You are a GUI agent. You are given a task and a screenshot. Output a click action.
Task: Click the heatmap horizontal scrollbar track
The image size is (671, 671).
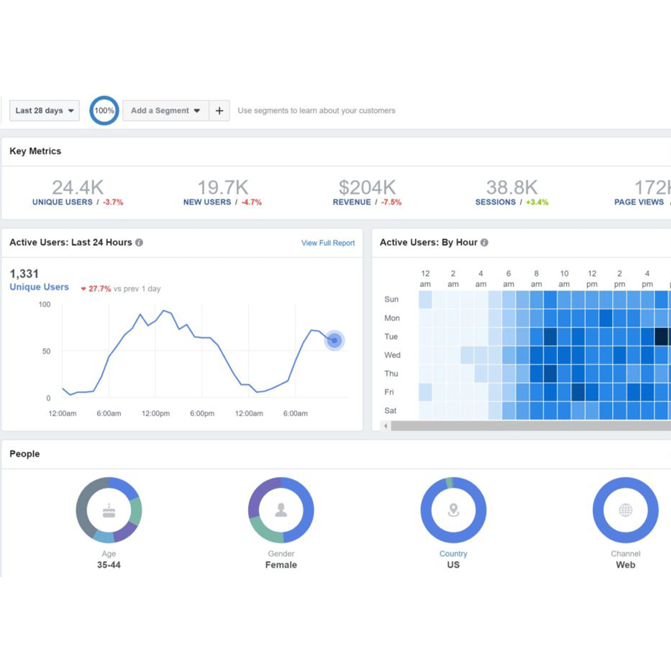pyautogui.click(x=531, y=426)
